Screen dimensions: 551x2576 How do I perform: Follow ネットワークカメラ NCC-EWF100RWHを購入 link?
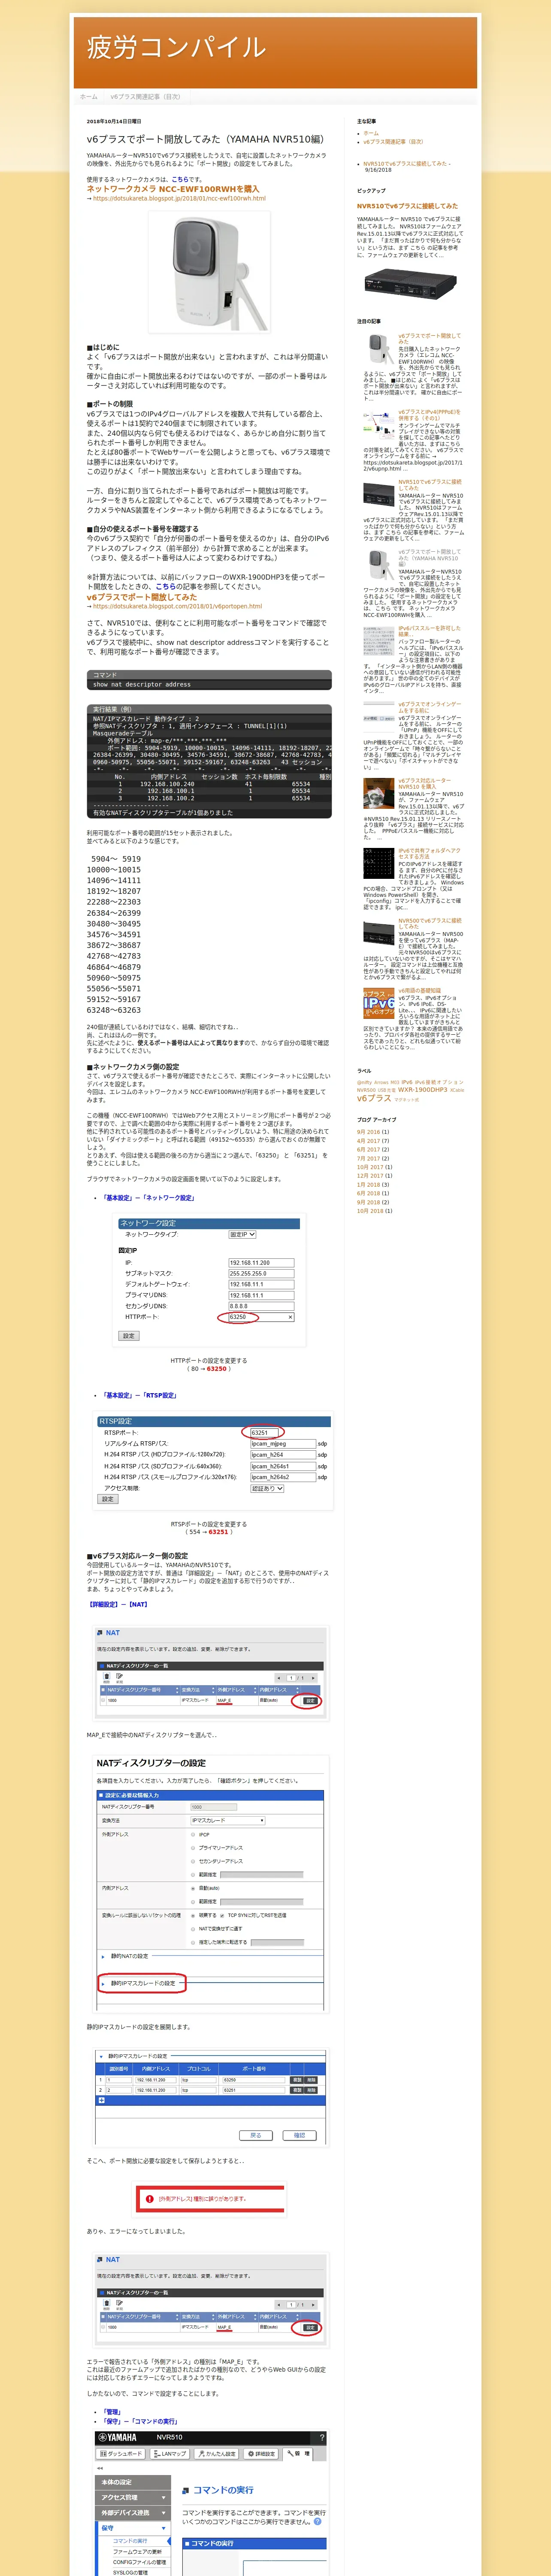pos(173,189)
